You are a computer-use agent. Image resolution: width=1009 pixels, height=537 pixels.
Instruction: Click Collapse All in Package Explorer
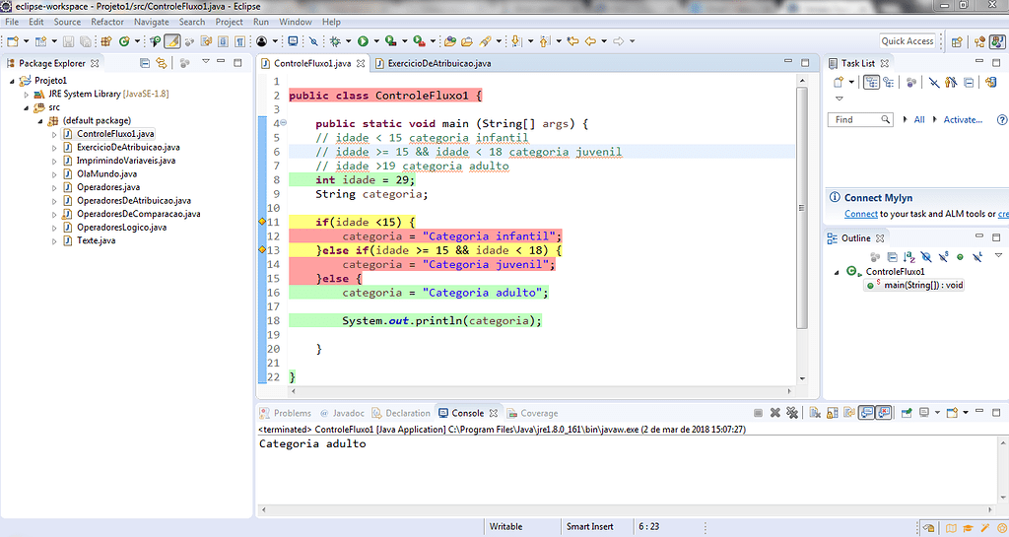145,63
